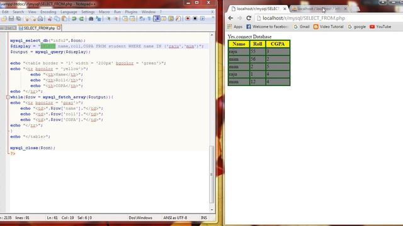Image resolution: width=403 pixels, height=226 pixels.
Task: Redo with the green Redo arrow
Action: coord(81,19)
